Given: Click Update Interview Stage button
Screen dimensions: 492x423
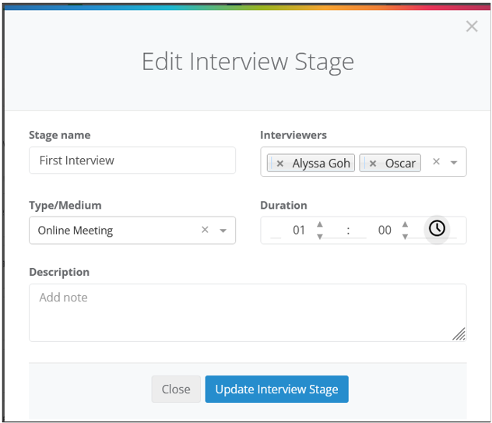Looking at the screenshot, I should 276,389.
